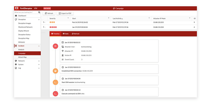The width and height of the screenshot is (211, 108).
Task: Expand the System section chevron
Action: coord(39,65)
